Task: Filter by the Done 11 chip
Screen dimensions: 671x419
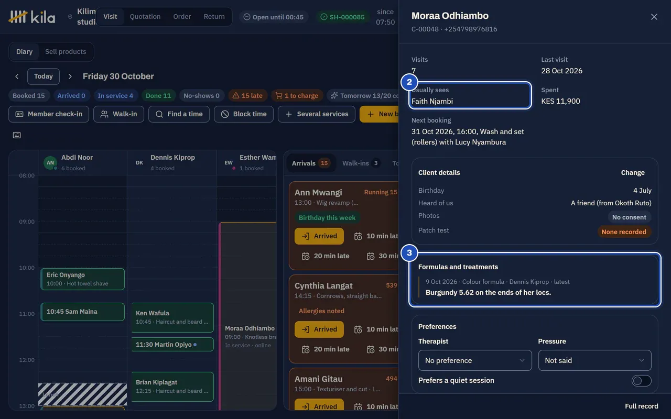Action: tap(158, 96)
